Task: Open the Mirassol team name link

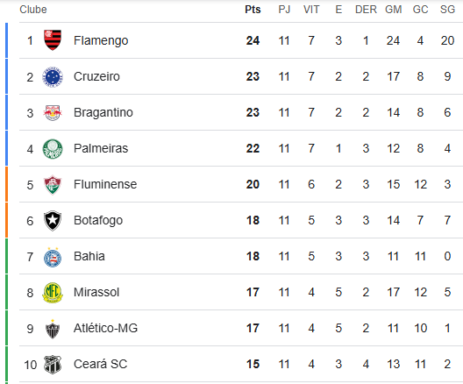Action: [x=96, y=292]
